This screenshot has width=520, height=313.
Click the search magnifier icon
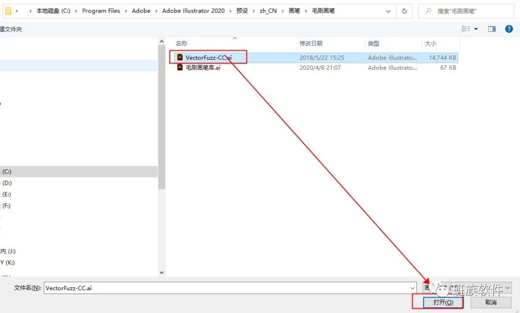[429, 11]
